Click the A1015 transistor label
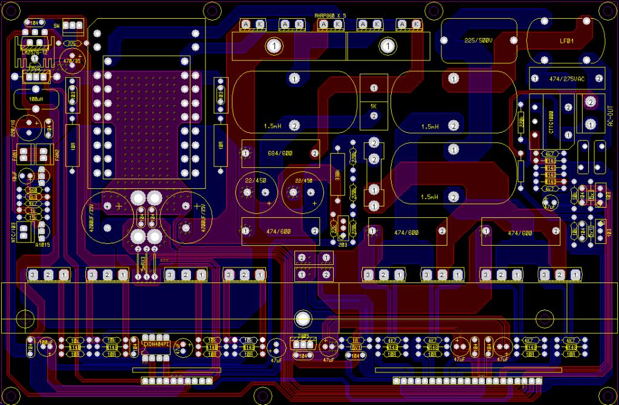The height and width of the screenshot is (405, 619). click(x=42, y=244)
